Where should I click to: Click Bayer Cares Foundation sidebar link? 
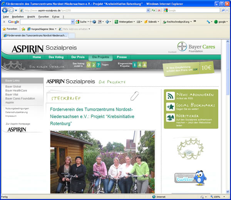(20, 98)
